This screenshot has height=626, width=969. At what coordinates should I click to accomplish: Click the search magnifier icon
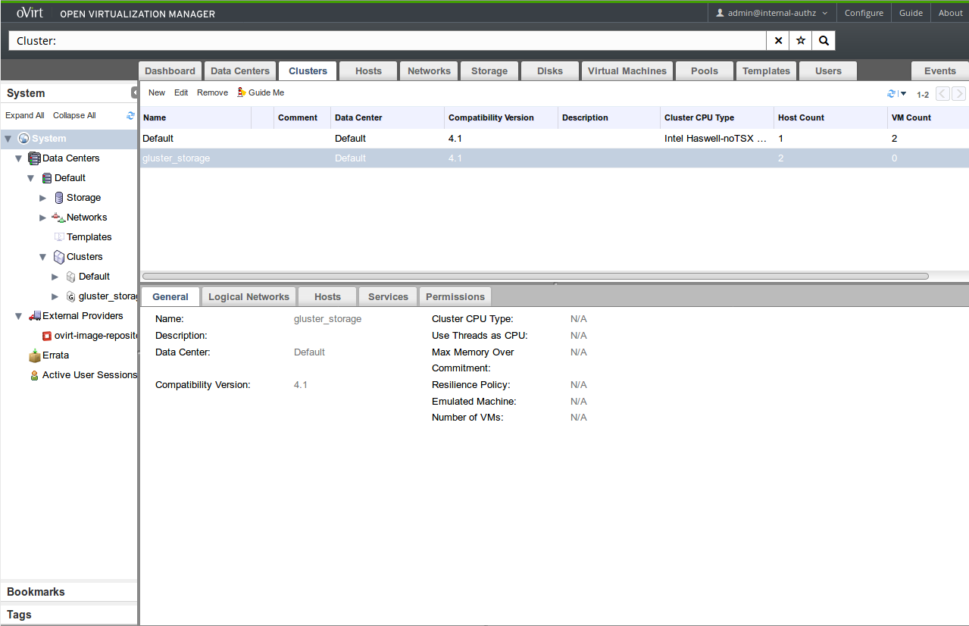pyautogui.click(x=824, y=41)
